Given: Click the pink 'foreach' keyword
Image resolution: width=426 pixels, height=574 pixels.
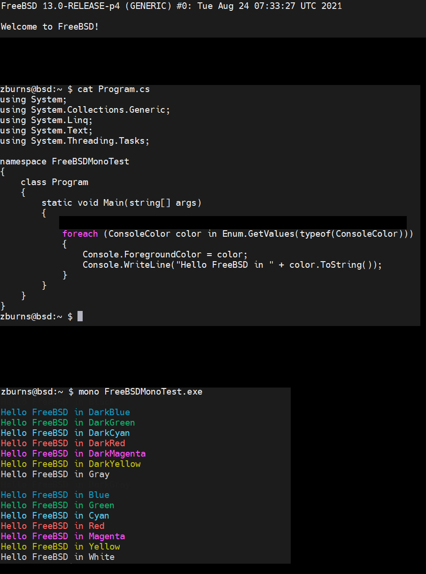Looking at the screenshot, I should (x=80, y=234).
